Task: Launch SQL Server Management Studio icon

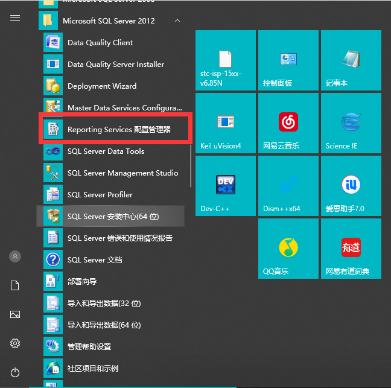Action: (x=53, y=173)
